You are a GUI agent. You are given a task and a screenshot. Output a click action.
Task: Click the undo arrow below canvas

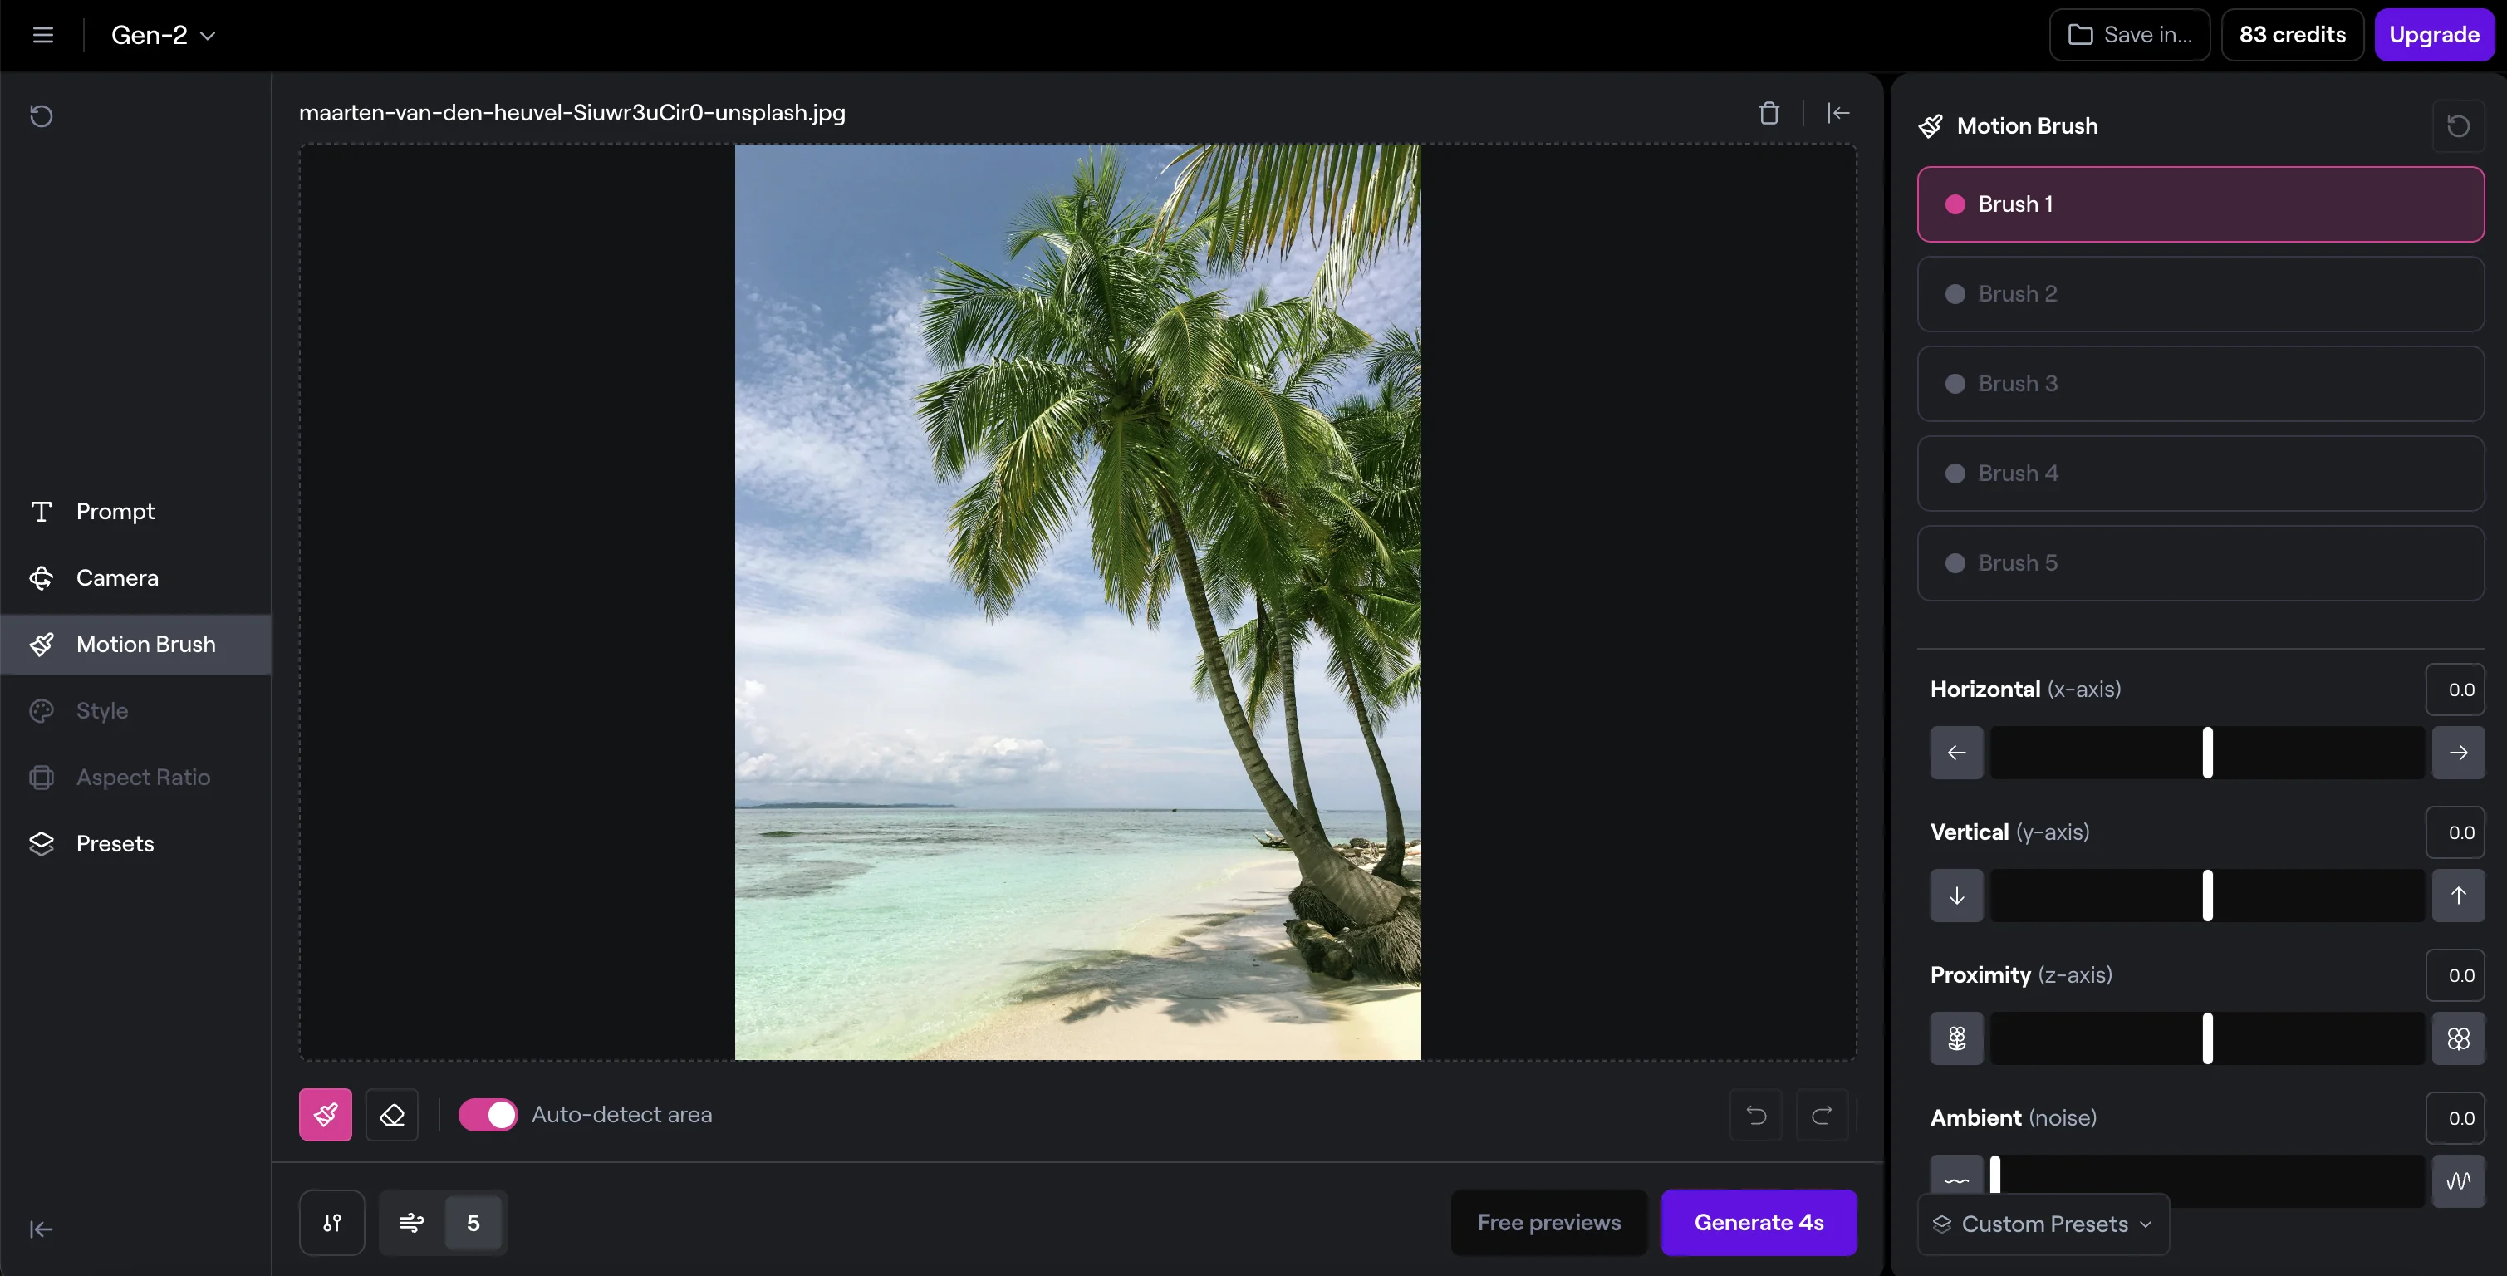pyautogui.click(x=1756, y=1115)
